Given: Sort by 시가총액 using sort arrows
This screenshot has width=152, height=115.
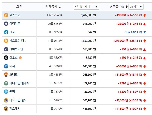Looking at the screenshot, I should [x=60, y=7].
